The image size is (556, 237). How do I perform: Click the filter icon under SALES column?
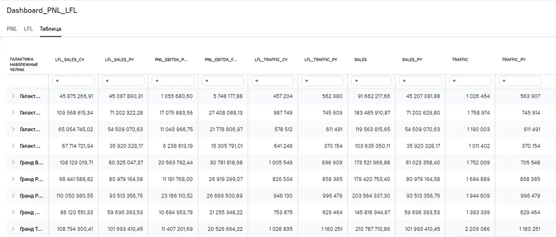tap(355, 82)
